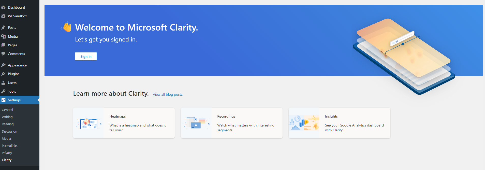Click the Plugins plug icon
Image resolution: width=485 pixels, height=170 pixels.
coord(3,74)
